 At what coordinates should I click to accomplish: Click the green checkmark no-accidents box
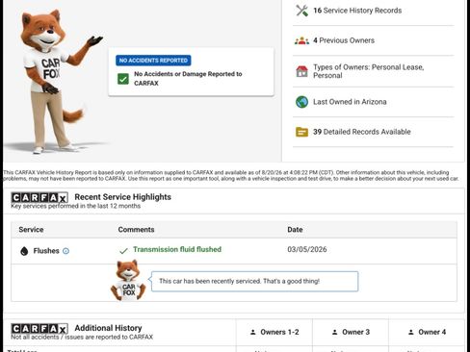click(123, 79)
